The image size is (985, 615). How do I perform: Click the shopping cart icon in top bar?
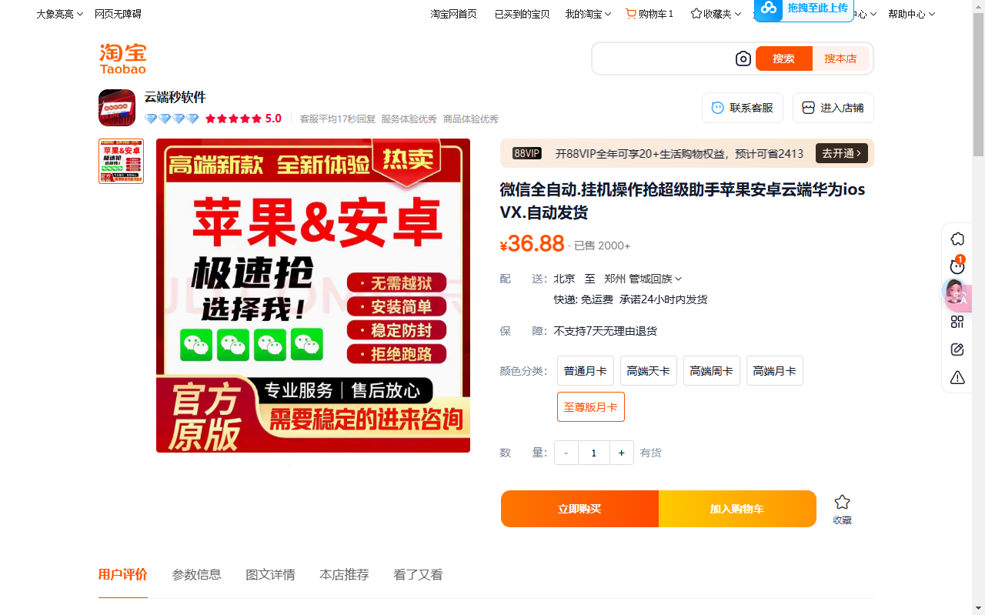(x=631, y=14)
